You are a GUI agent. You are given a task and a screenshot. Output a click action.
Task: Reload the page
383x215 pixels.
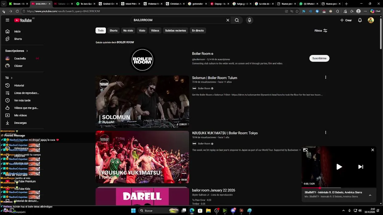click(17, 11)
